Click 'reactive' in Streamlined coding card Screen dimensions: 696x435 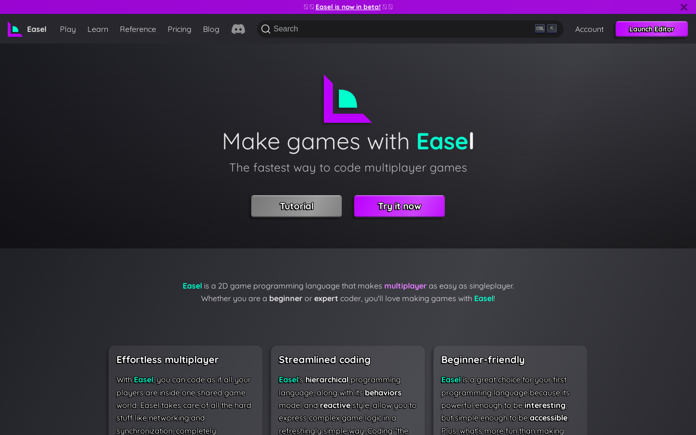[x=335, y=405]
